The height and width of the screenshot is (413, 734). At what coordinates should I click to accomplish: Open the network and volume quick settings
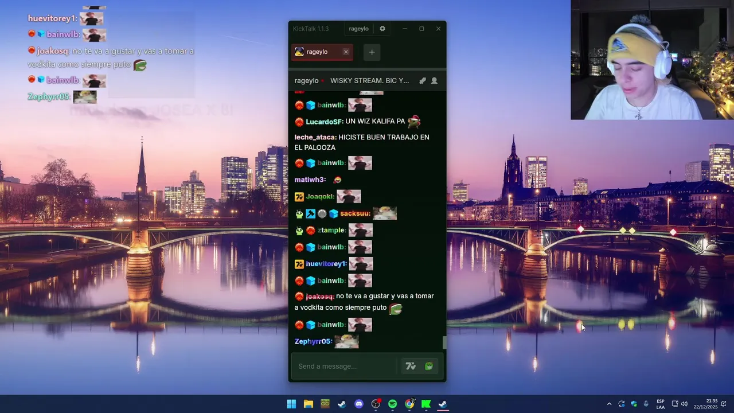680,404
